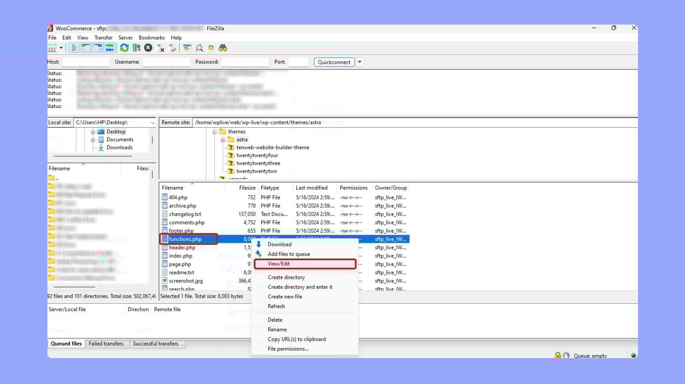
Task: Toggle the transfer queue panel
Action: tap(109, 48)
